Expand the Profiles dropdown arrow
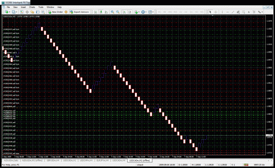275x168 pixels. pyautogui.click(x=16, y=12)
